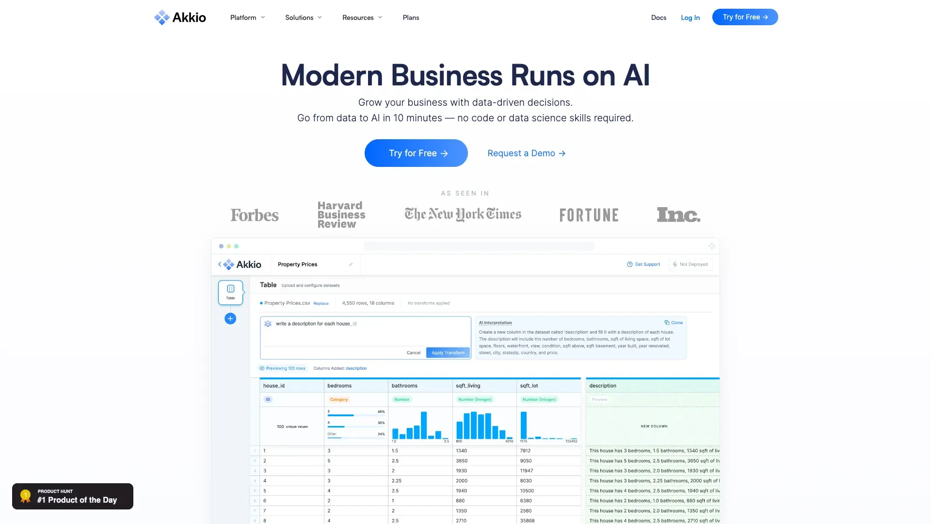Image resolution: width=931 pixels, height=524 pixels.
Task: Click the 24% bar for Other bedrooms
Action: coord(356,438)
